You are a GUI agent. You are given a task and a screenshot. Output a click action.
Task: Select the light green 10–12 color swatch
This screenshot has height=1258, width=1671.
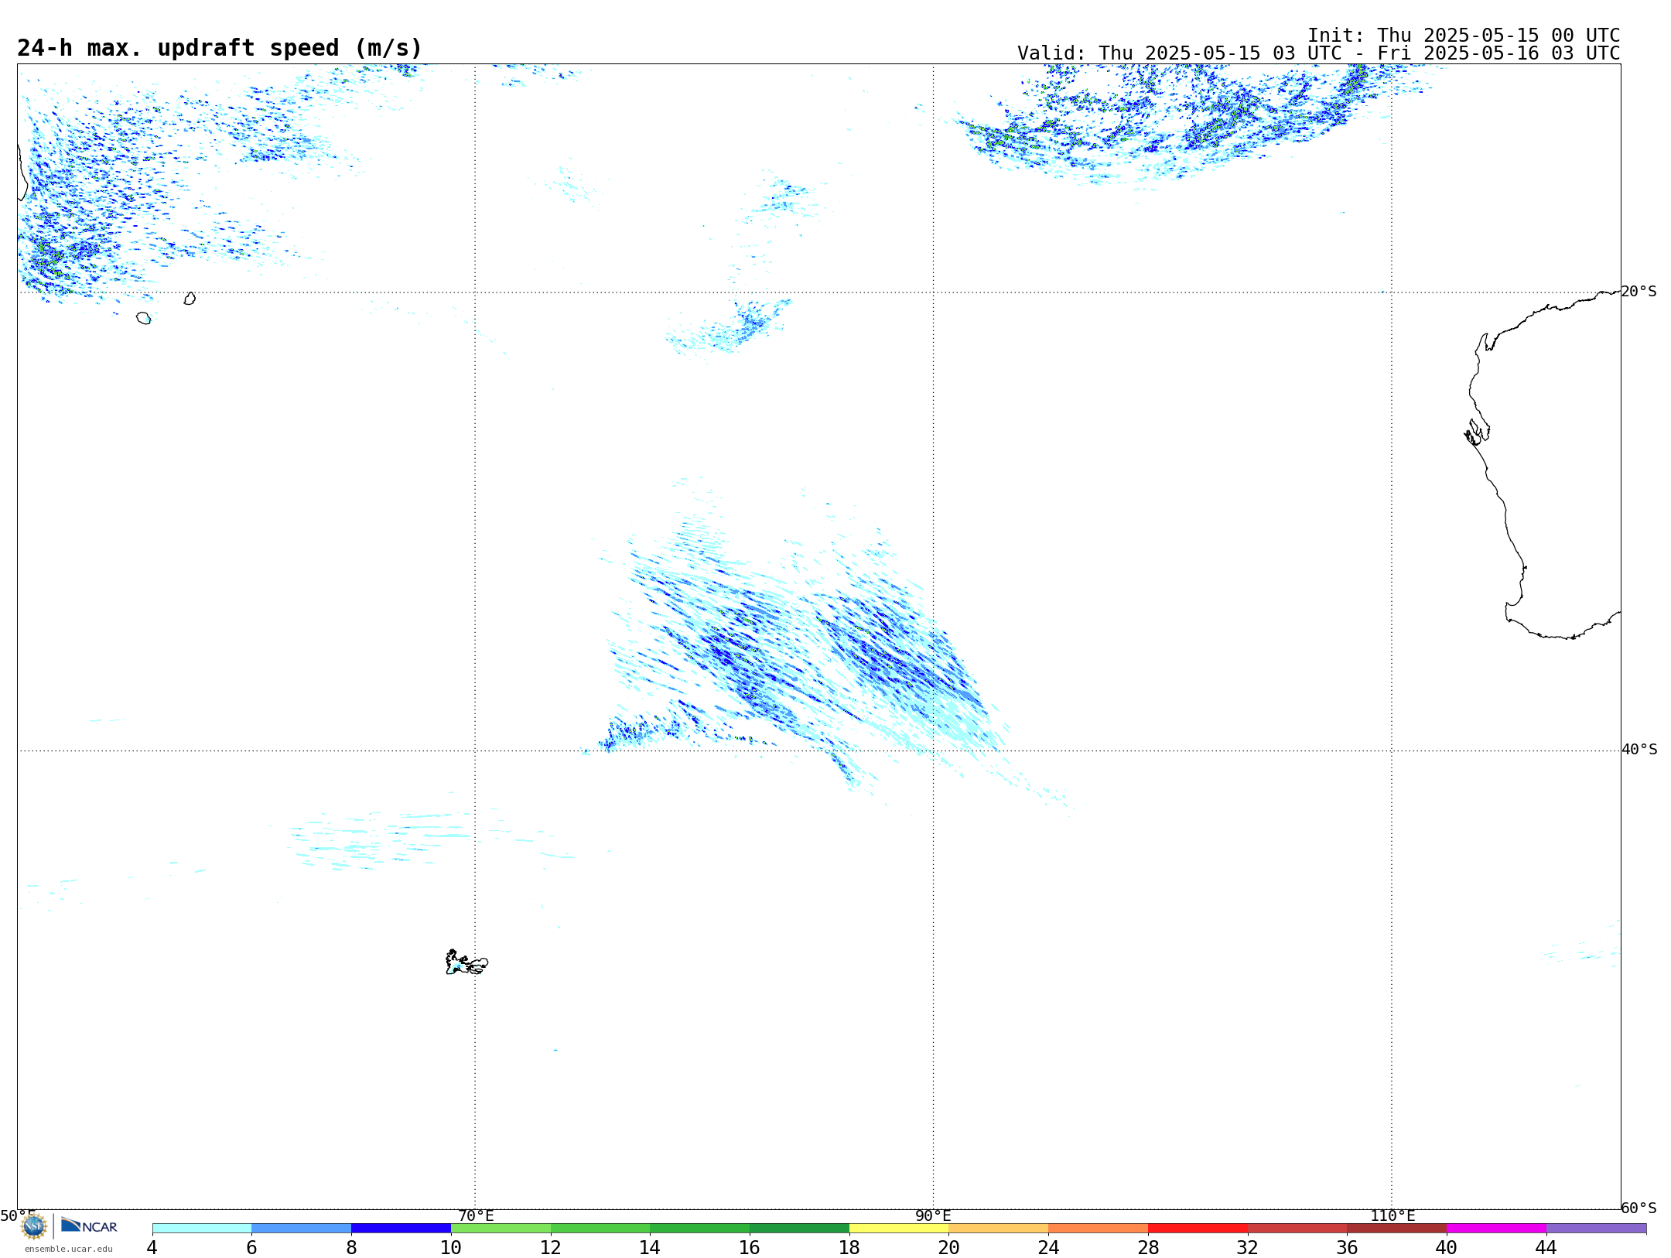point(501,1228)
